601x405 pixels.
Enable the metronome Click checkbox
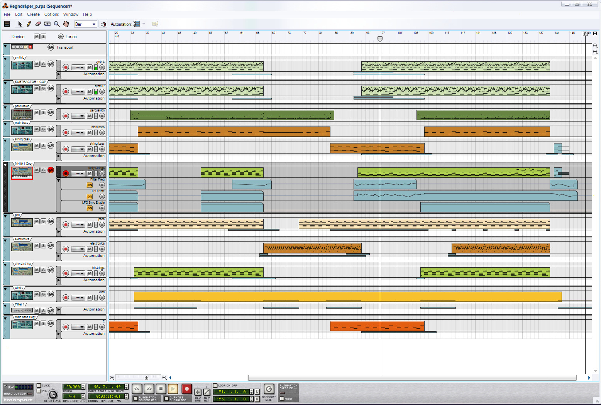pyautogui.click(x=39, y=385)
